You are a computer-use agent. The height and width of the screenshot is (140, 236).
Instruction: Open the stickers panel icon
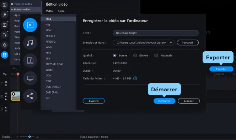tap(5, 45)
